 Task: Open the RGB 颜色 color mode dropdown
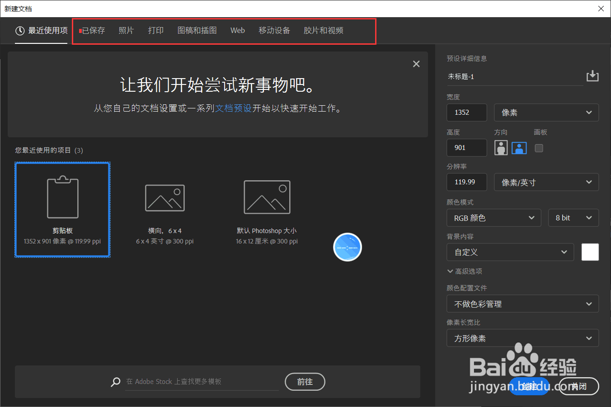(493, 218)
